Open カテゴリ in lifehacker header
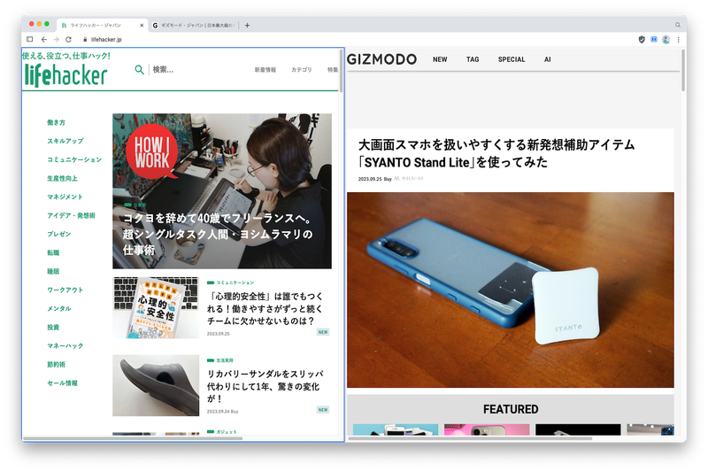Image resolution: width=708 pixels, height=472 pixels. [301, 70]
